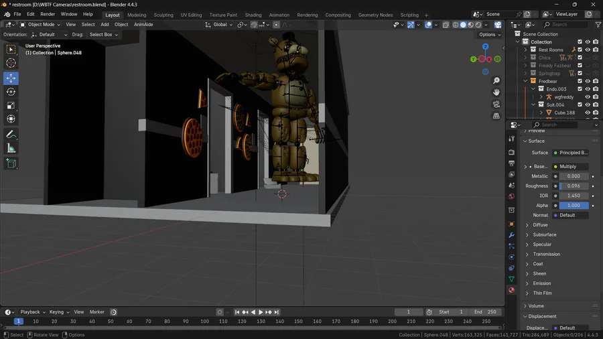
Task: Open the Render menu
Action: point(48,14)
